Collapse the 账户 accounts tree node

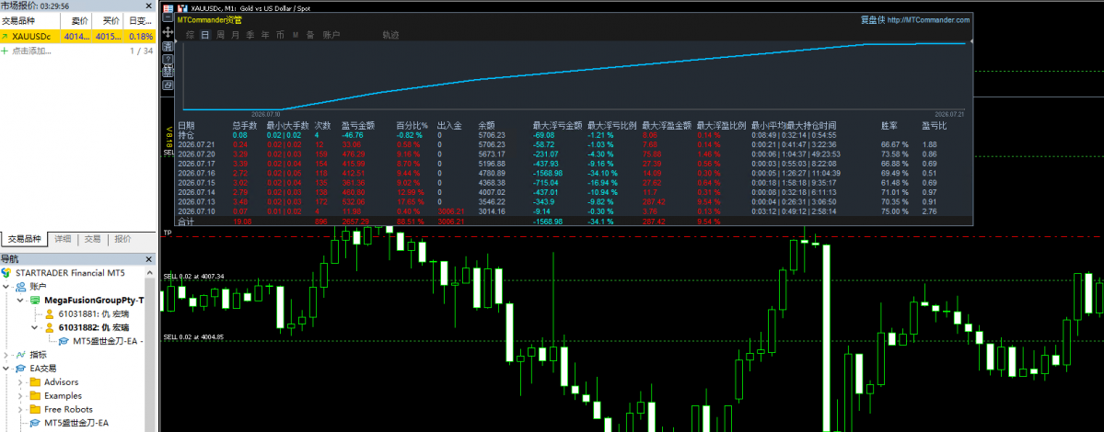tap(6, 286)
